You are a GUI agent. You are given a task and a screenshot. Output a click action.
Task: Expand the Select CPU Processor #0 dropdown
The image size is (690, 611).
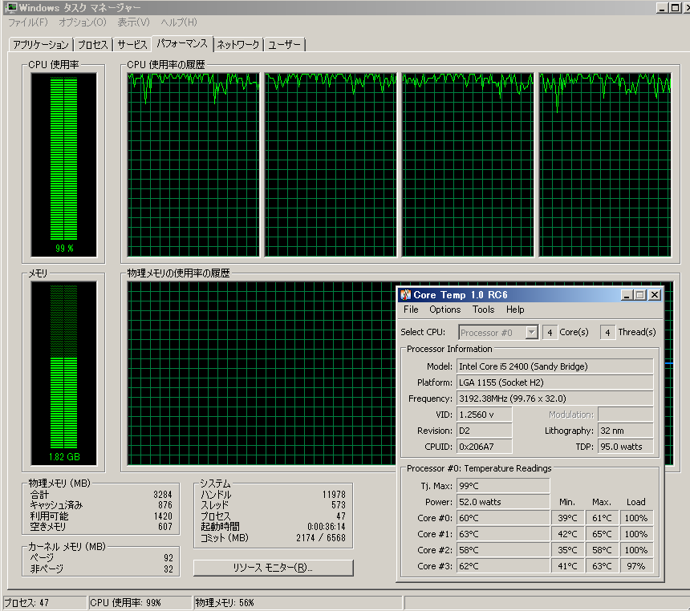(x=532, y=333)
